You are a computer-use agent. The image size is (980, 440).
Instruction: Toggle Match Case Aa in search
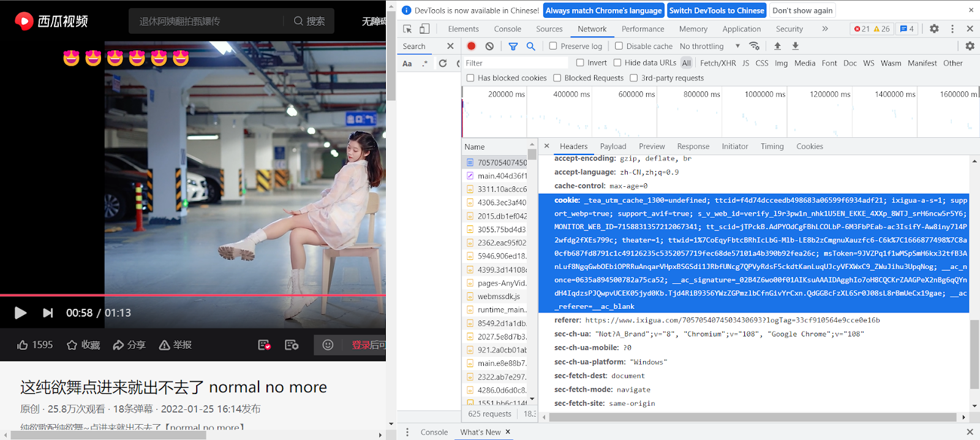tap(407, 63)
